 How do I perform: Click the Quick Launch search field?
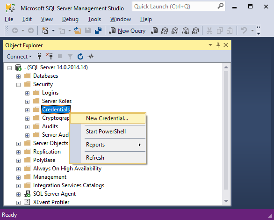click(179, 6)
